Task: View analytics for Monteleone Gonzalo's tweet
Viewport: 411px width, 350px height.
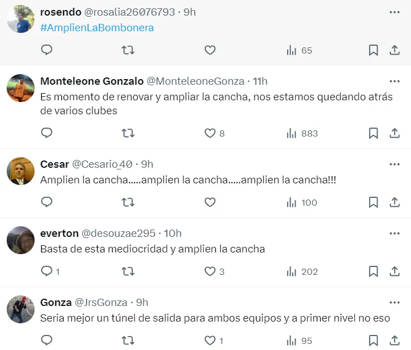Action: click(x=302, y=133)
